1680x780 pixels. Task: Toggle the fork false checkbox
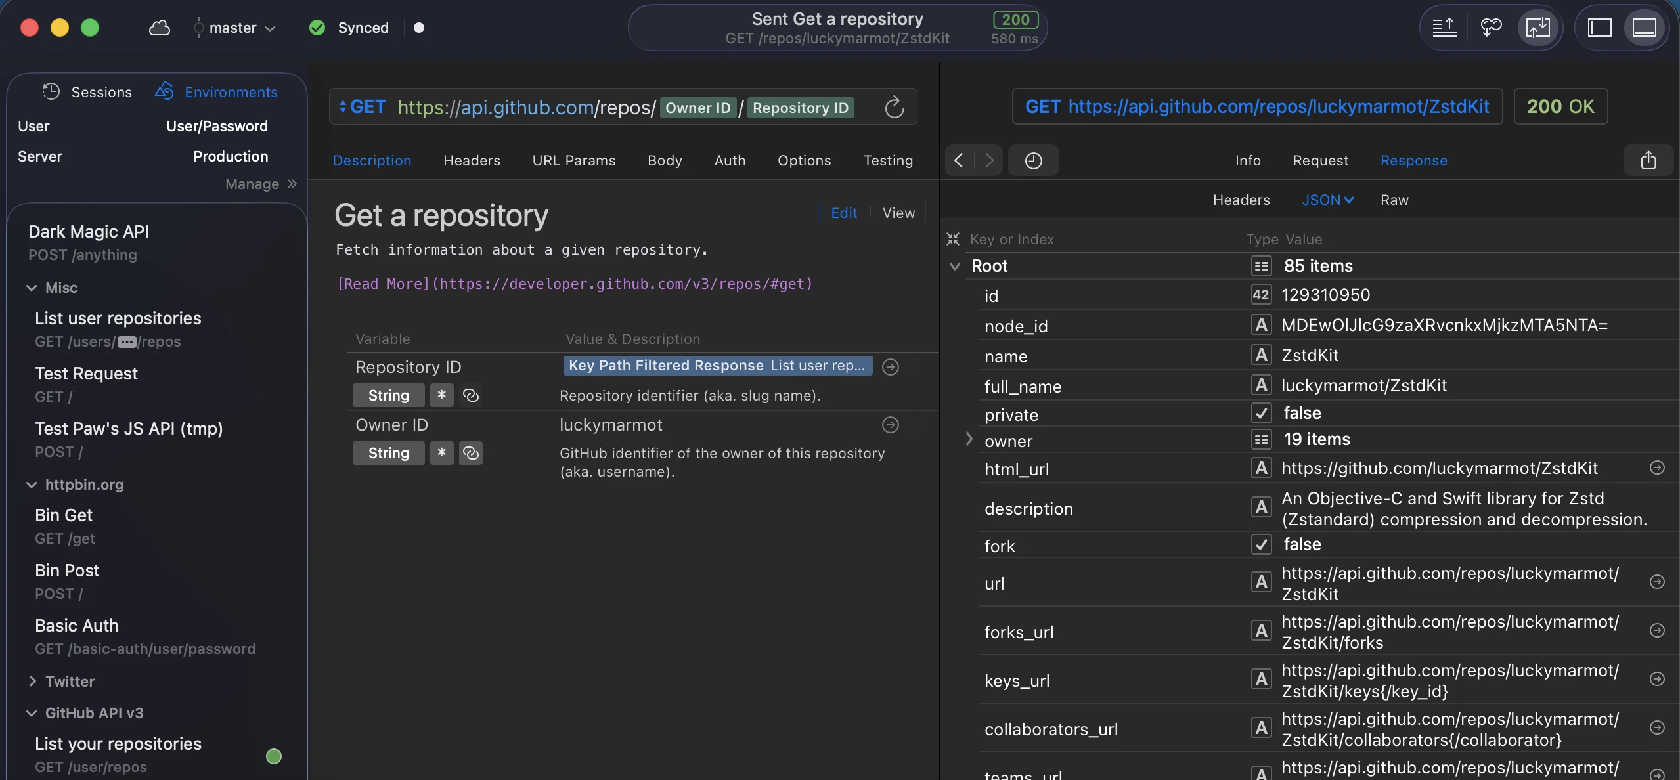(1261, 544)
